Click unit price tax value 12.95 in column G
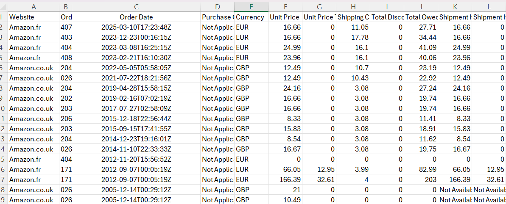506x204 pixels. 319,169
